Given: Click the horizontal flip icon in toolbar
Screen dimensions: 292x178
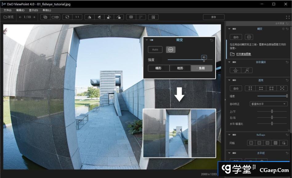Looking at the screenshot, I should [89, 17].
